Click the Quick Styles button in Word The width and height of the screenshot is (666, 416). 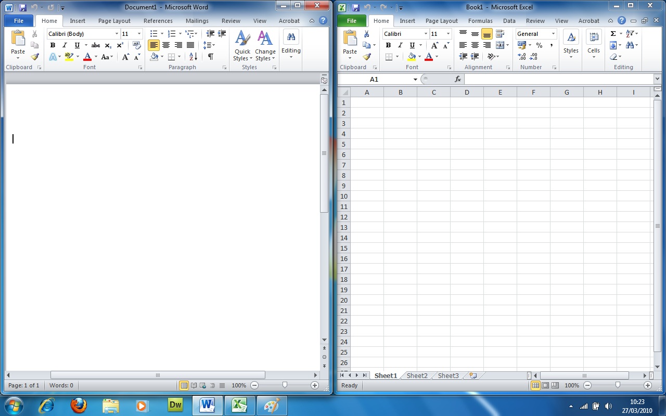(x=242, y=46)
